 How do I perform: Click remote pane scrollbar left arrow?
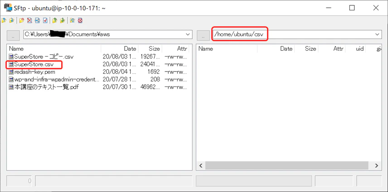coord(201,166)
